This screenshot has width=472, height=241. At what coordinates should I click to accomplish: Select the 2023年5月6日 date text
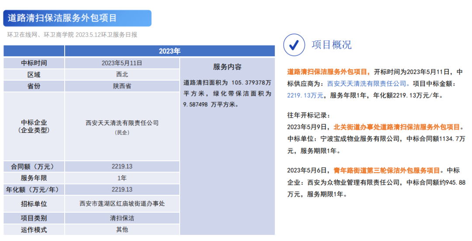(307, 170)
